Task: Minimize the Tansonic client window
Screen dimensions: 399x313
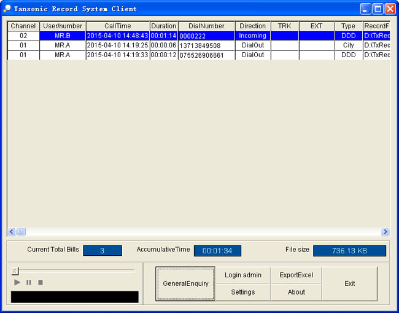Action: [x=365, y=9]
